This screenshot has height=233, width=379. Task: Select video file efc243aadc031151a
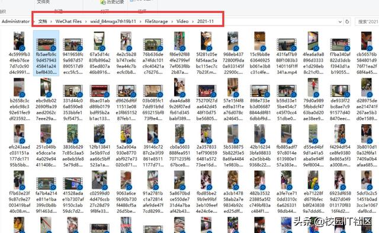tap(19, 145)
